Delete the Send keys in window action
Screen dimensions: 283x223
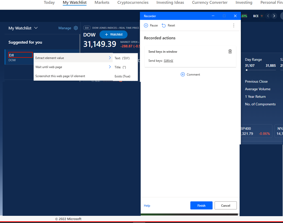(230, 51)
